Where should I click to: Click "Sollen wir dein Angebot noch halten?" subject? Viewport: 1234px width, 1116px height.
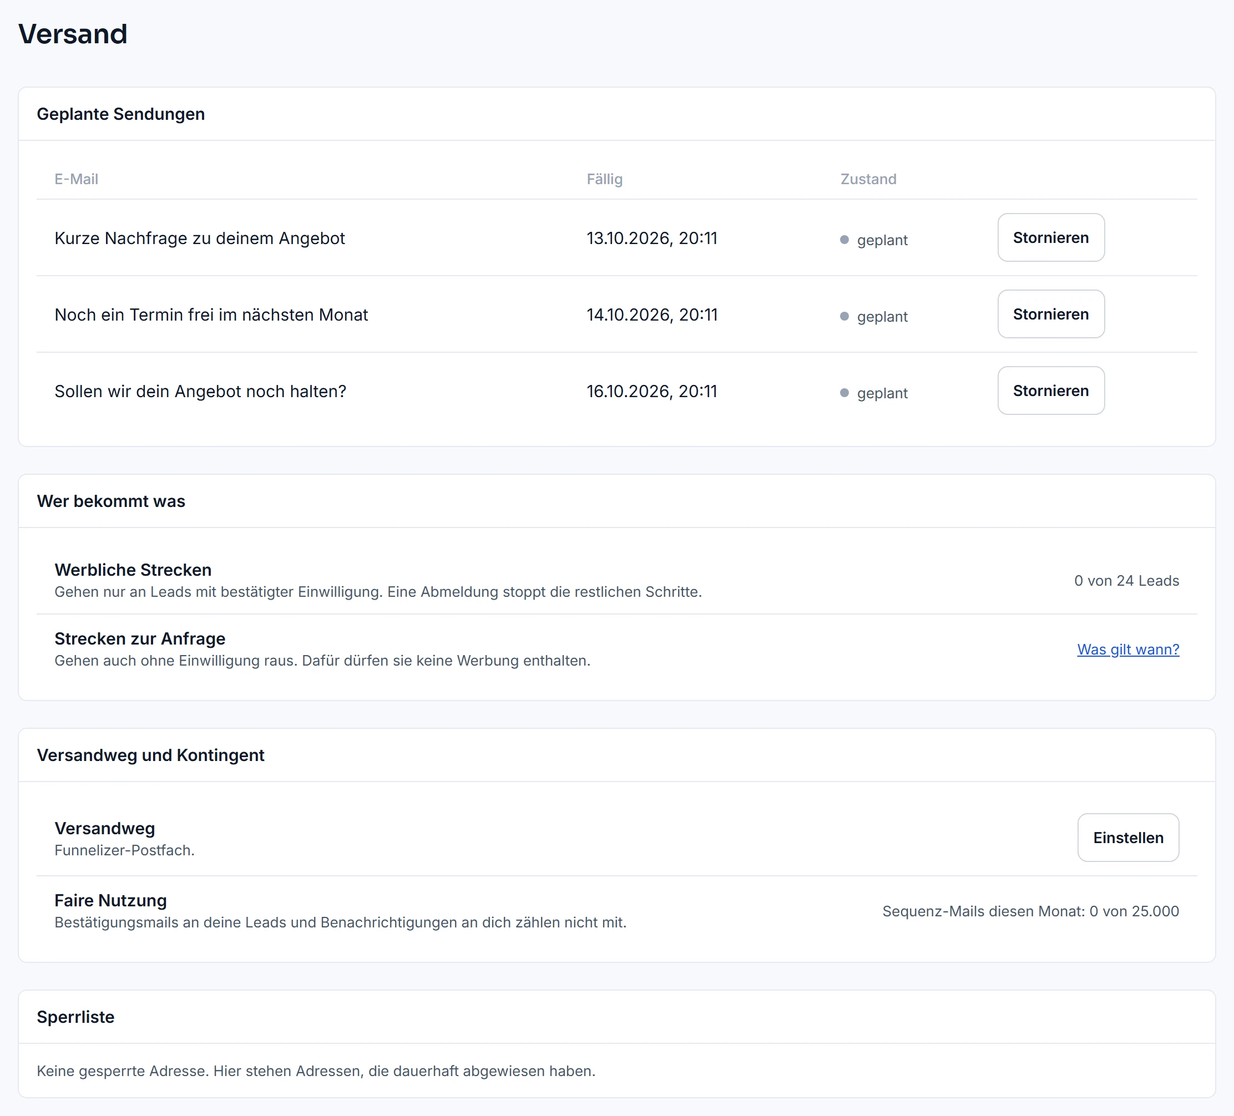click(200, 391)
